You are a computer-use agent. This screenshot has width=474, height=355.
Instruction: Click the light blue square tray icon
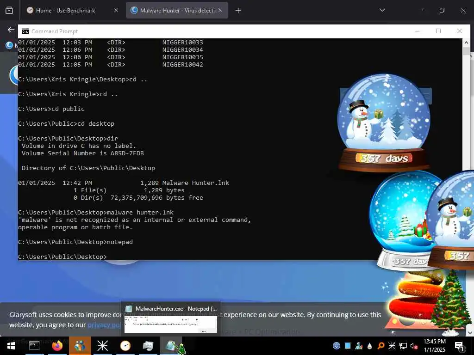point(348,346)
